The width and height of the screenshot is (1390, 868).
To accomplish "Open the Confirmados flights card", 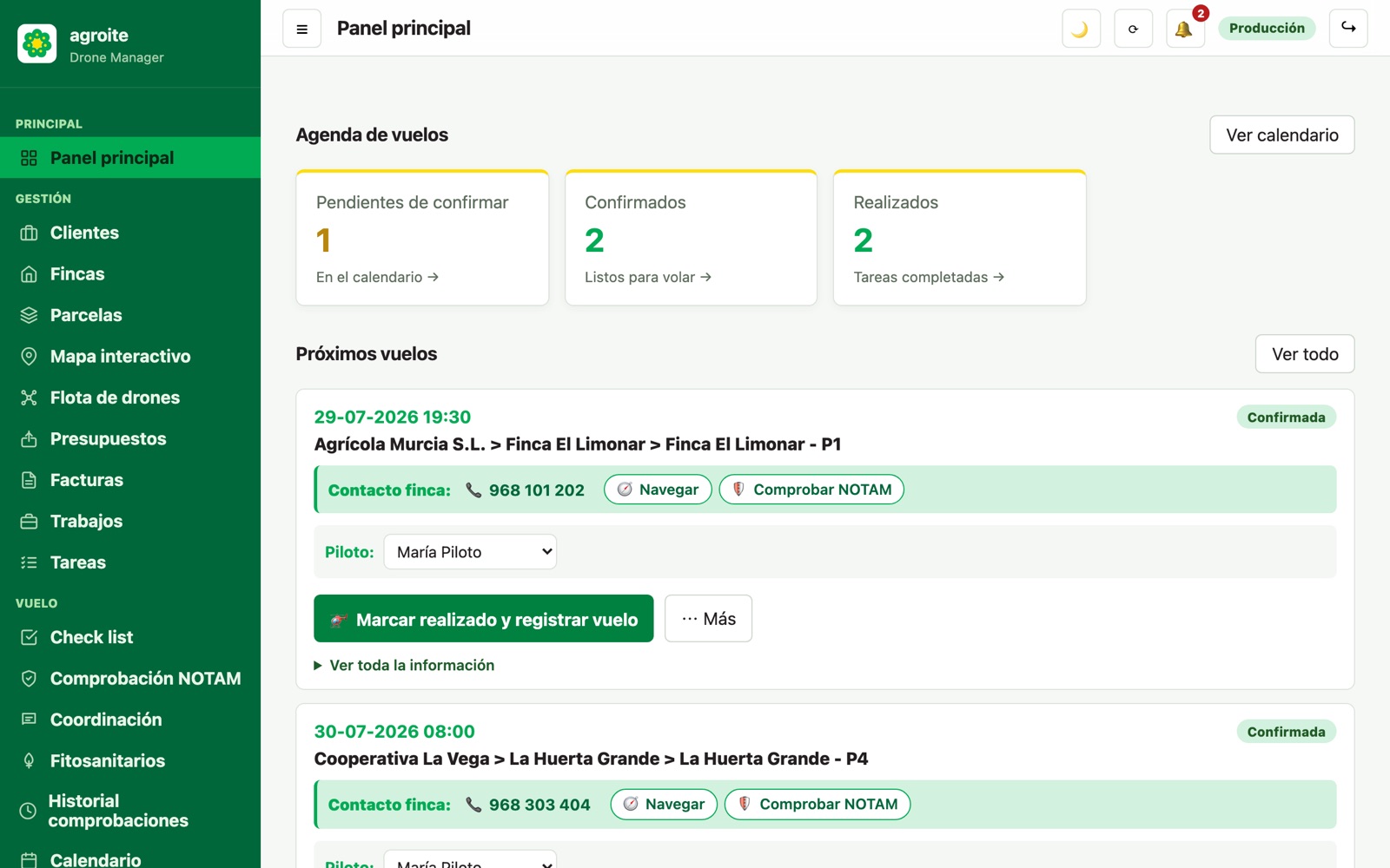I will point(691,238).
